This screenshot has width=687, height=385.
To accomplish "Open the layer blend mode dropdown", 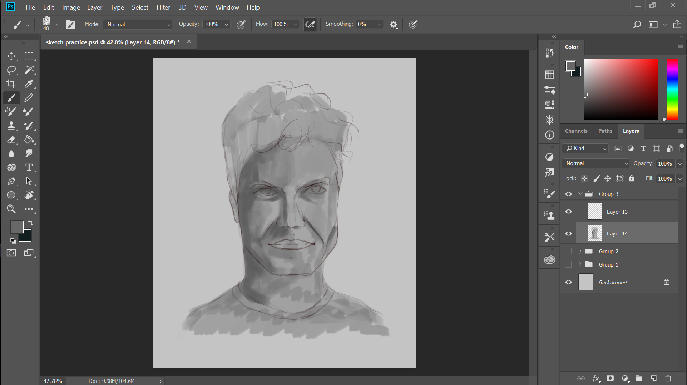I will coord(596,163).
